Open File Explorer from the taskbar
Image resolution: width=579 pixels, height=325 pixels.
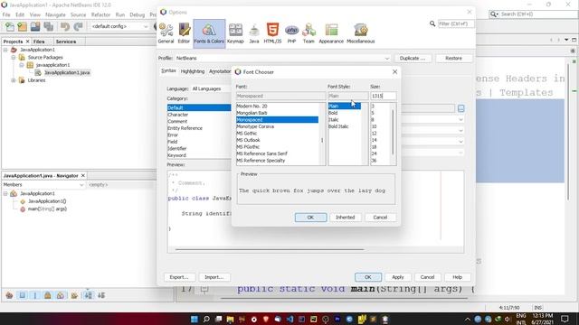click(230, 319)
